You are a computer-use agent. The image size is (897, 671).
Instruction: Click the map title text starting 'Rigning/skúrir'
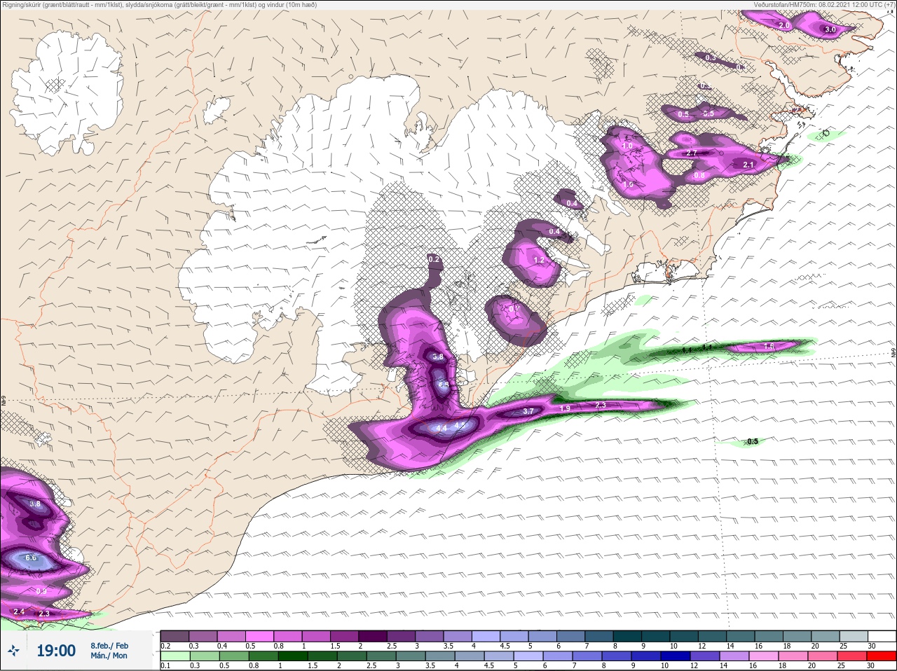(x=160, y=5)
